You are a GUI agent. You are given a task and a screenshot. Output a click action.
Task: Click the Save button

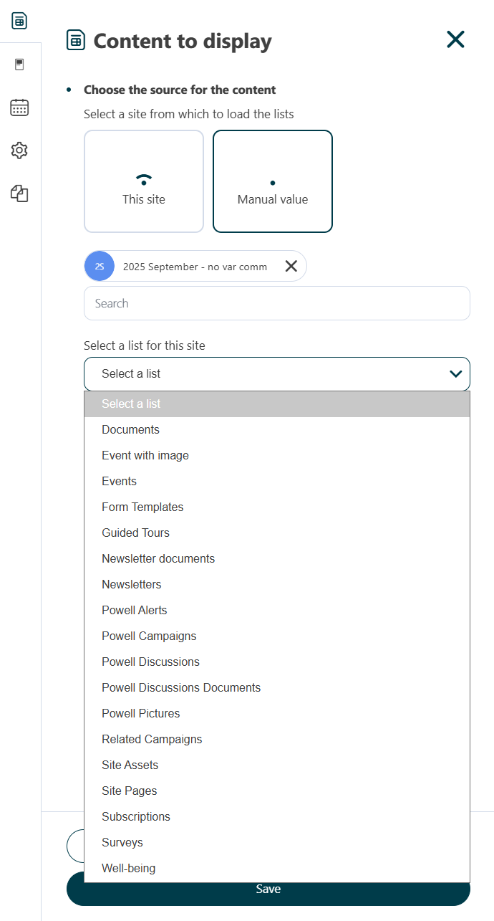(268, 888)
